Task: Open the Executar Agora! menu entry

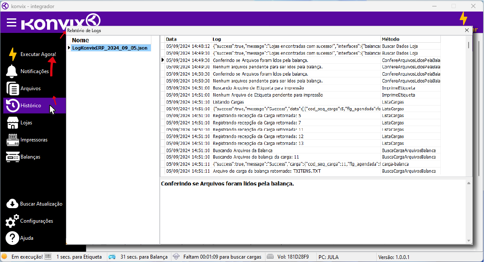Action: 38,54
